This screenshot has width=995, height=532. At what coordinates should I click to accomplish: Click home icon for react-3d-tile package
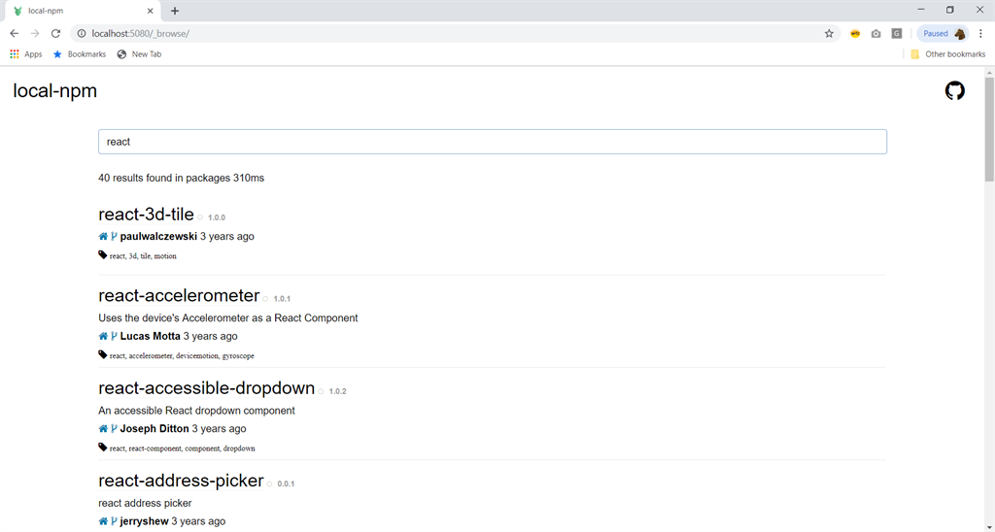103,236
